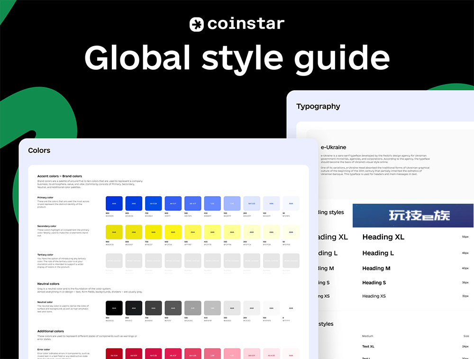Screen dimensions: 474x359
Task: Select the primary blue 100 swatch
Action: (x=271, y=203)
